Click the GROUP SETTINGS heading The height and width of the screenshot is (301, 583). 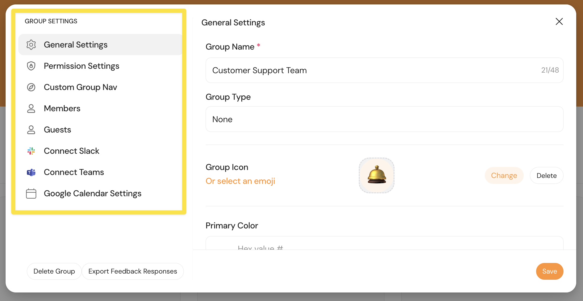(x=51, y=21)
